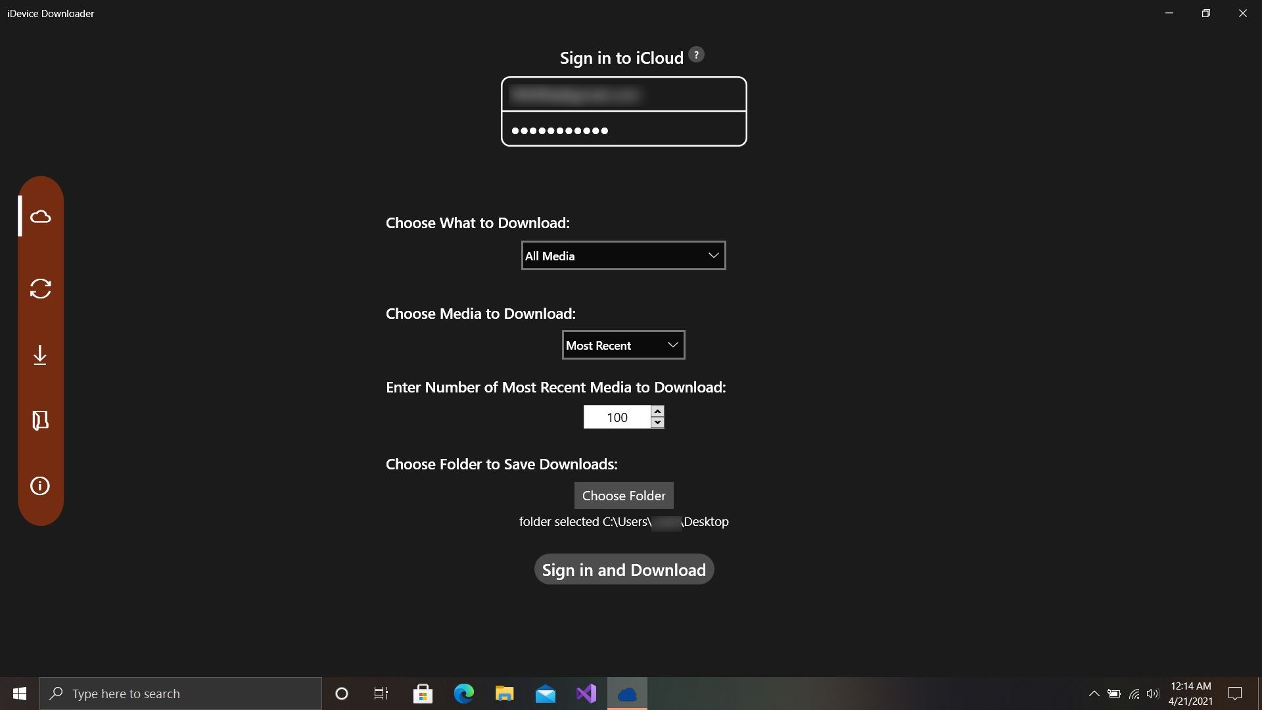Open the guide book sidebar icon
This screenshot has height=710, width=1262.
pyautogui.click(x=40, y=421)
